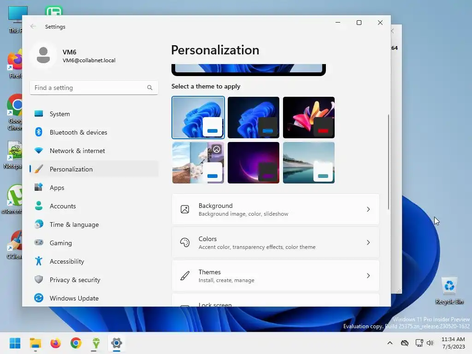Apply the purple Captured Motion theme

[254, 163]
